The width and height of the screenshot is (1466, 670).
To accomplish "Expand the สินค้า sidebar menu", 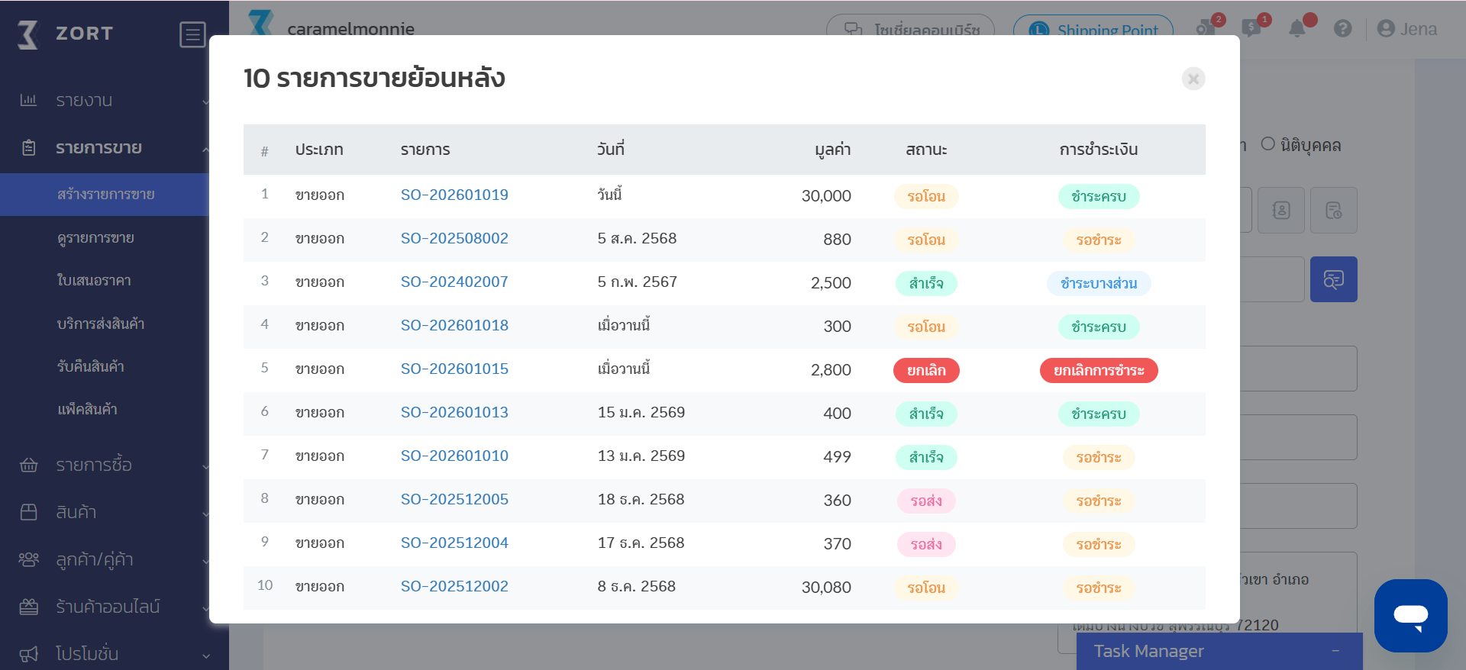I will click(76, 512).
